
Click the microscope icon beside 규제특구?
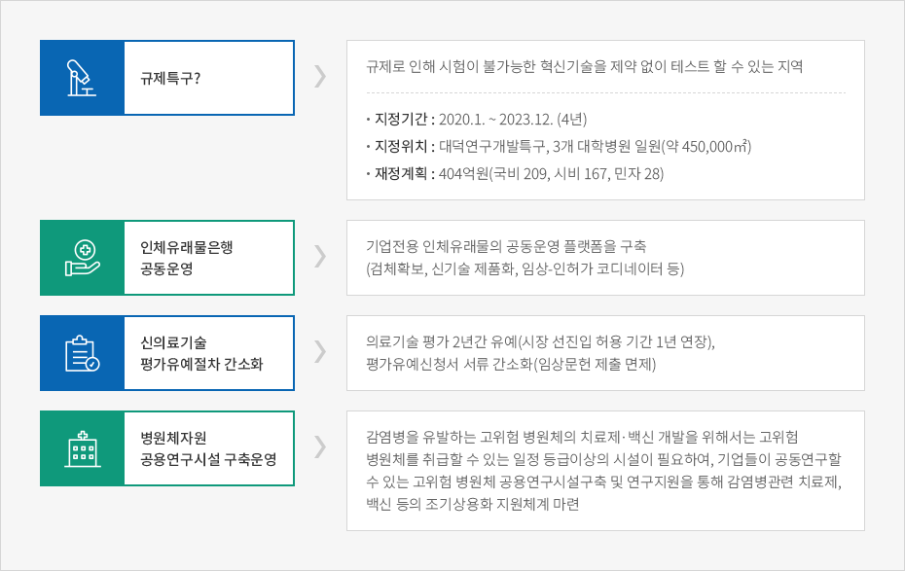point(81,78)
